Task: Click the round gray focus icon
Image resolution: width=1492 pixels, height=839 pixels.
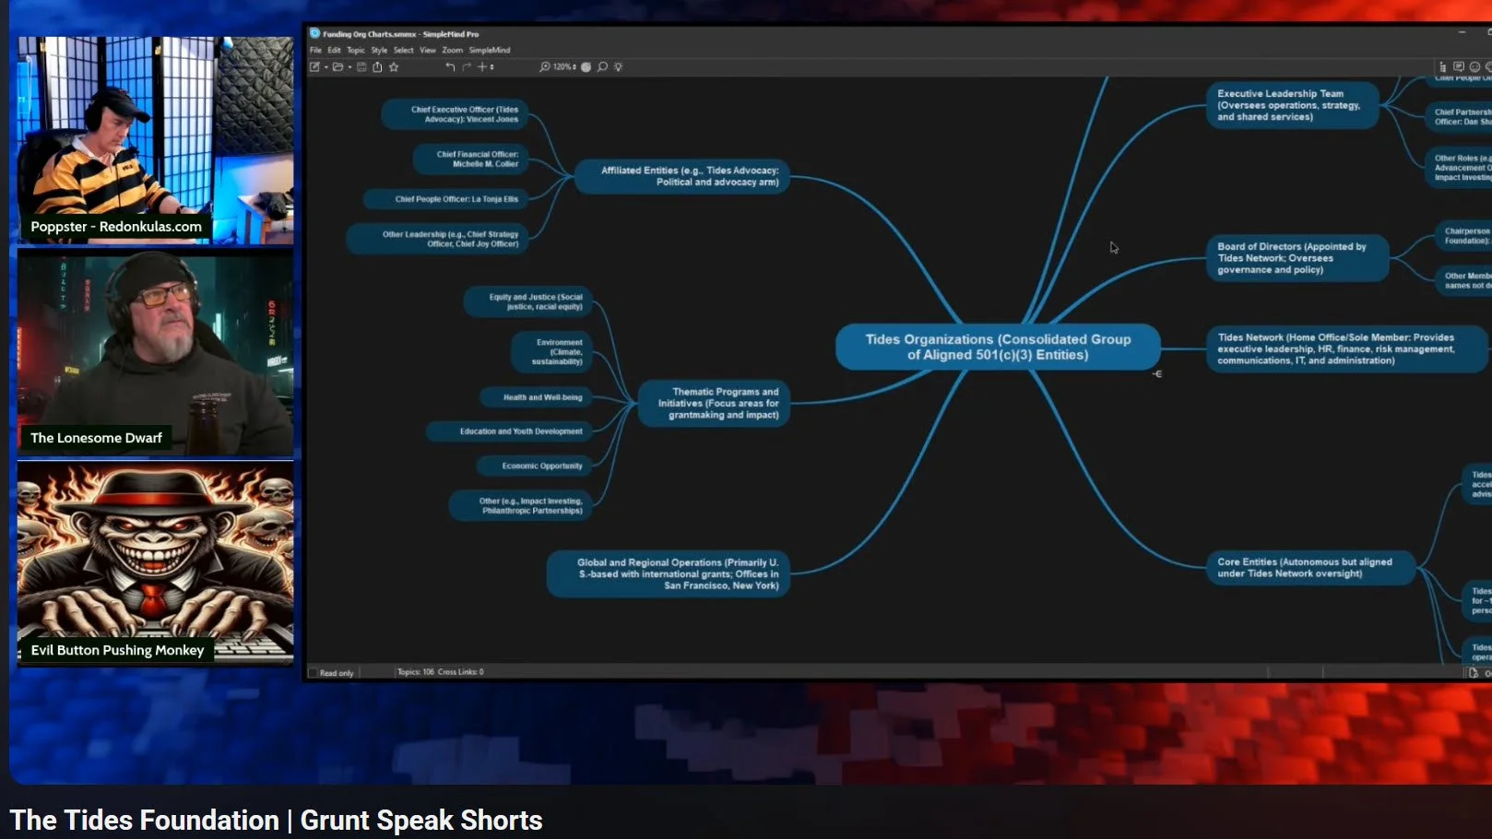Action: pos(586,66)
